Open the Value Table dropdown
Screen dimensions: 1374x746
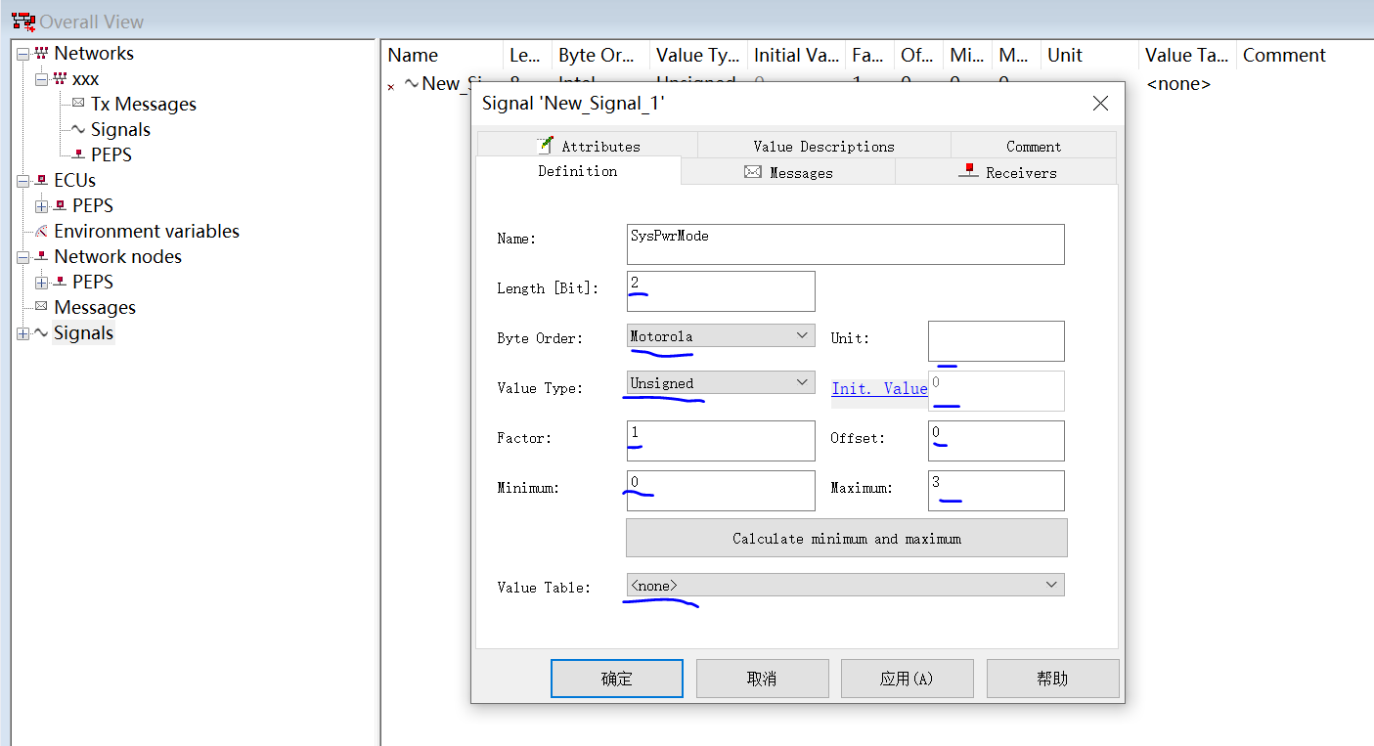coord(1051,585)
